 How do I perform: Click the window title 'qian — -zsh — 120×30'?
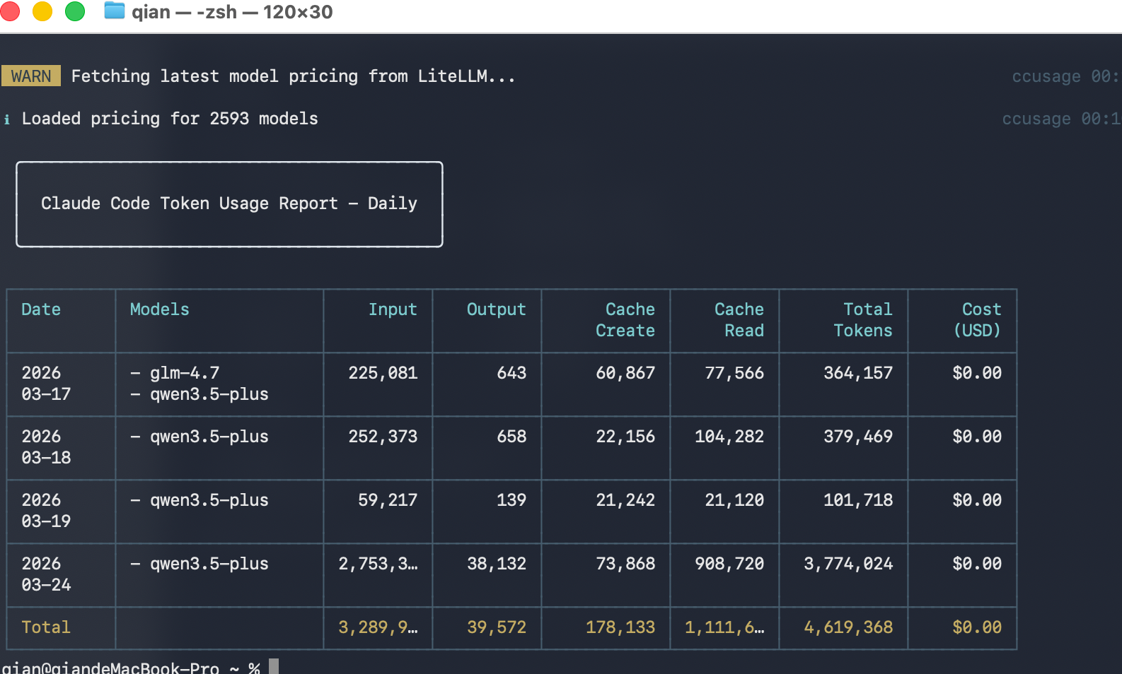coord(232,12)
